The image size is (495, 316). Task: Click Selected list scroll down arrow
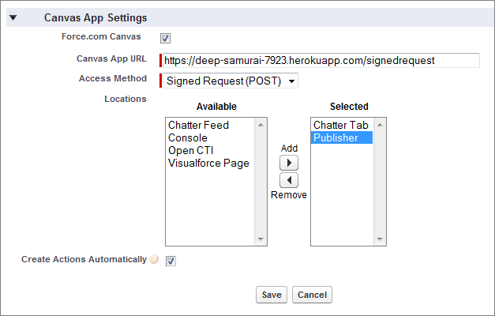coord(380,239)
